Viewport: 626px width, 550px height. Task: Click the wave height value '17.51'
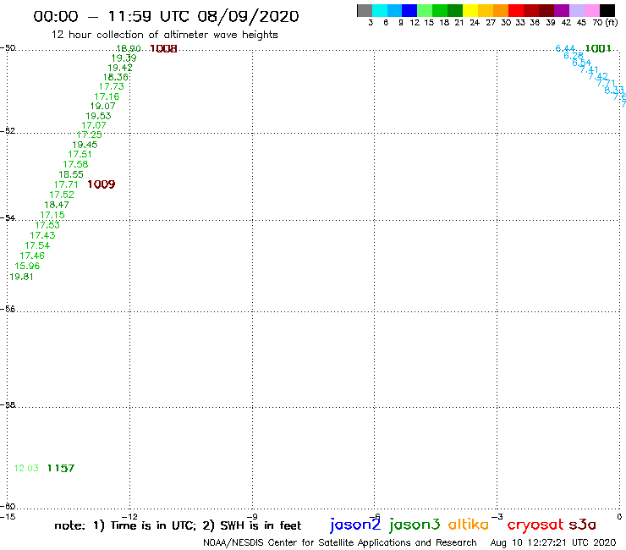point(80,155)
